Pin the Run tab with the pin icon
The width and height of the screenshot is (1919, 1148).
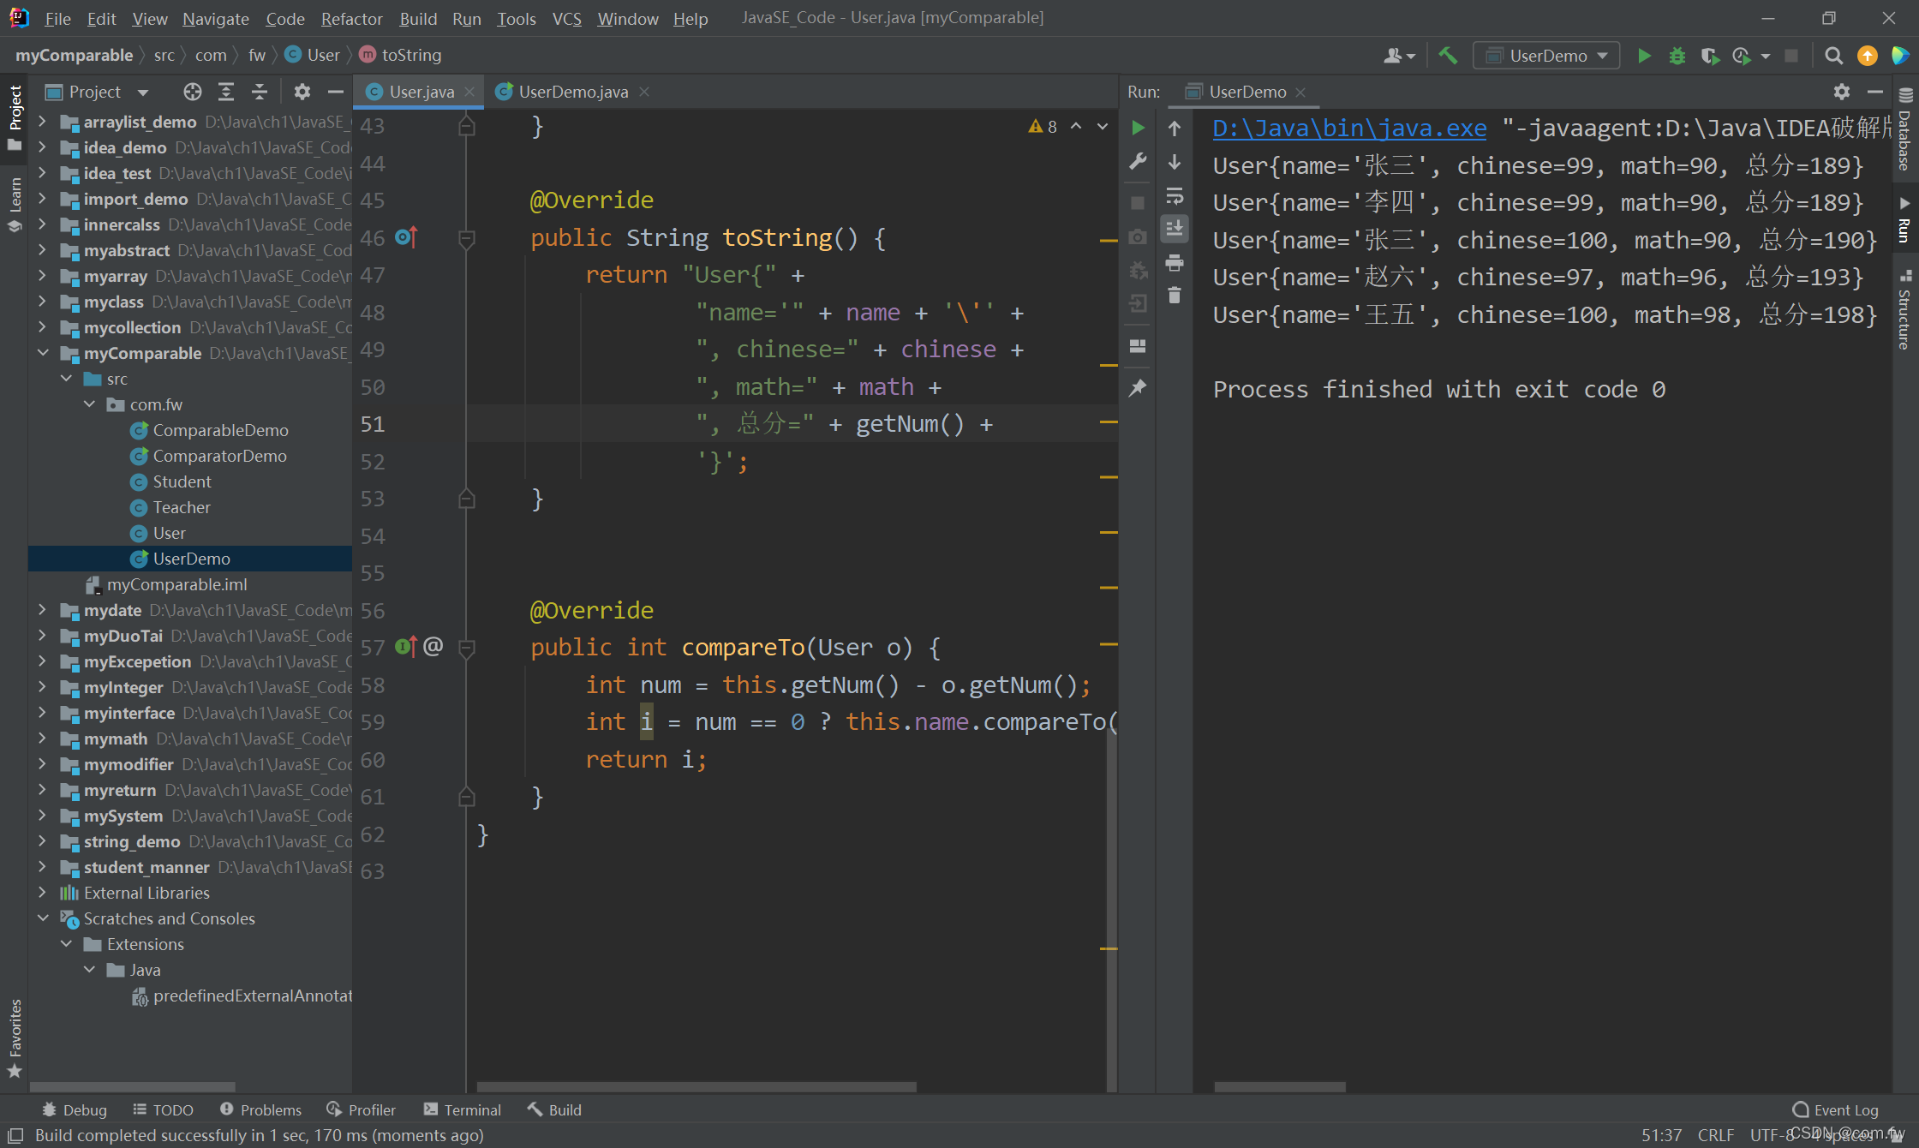pyautogui.click(x=1138, y=388)
